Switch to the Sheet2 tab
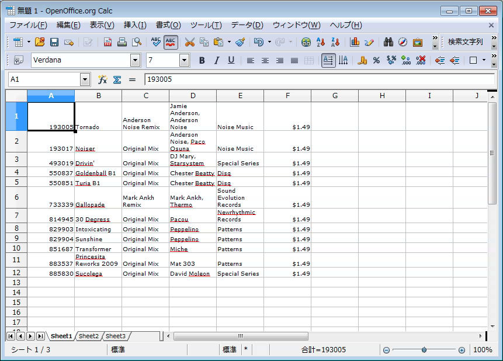 tap(89, 336)
